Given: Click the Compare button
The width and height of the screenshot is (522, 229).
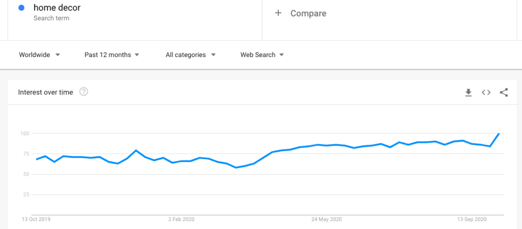Looking at the screenshot, I should coord(301,13).
